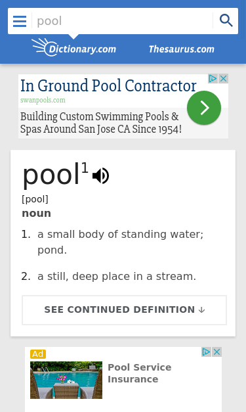Open the hamburger menu icon
The image size is (246, 412).
[x=20, y=21]
